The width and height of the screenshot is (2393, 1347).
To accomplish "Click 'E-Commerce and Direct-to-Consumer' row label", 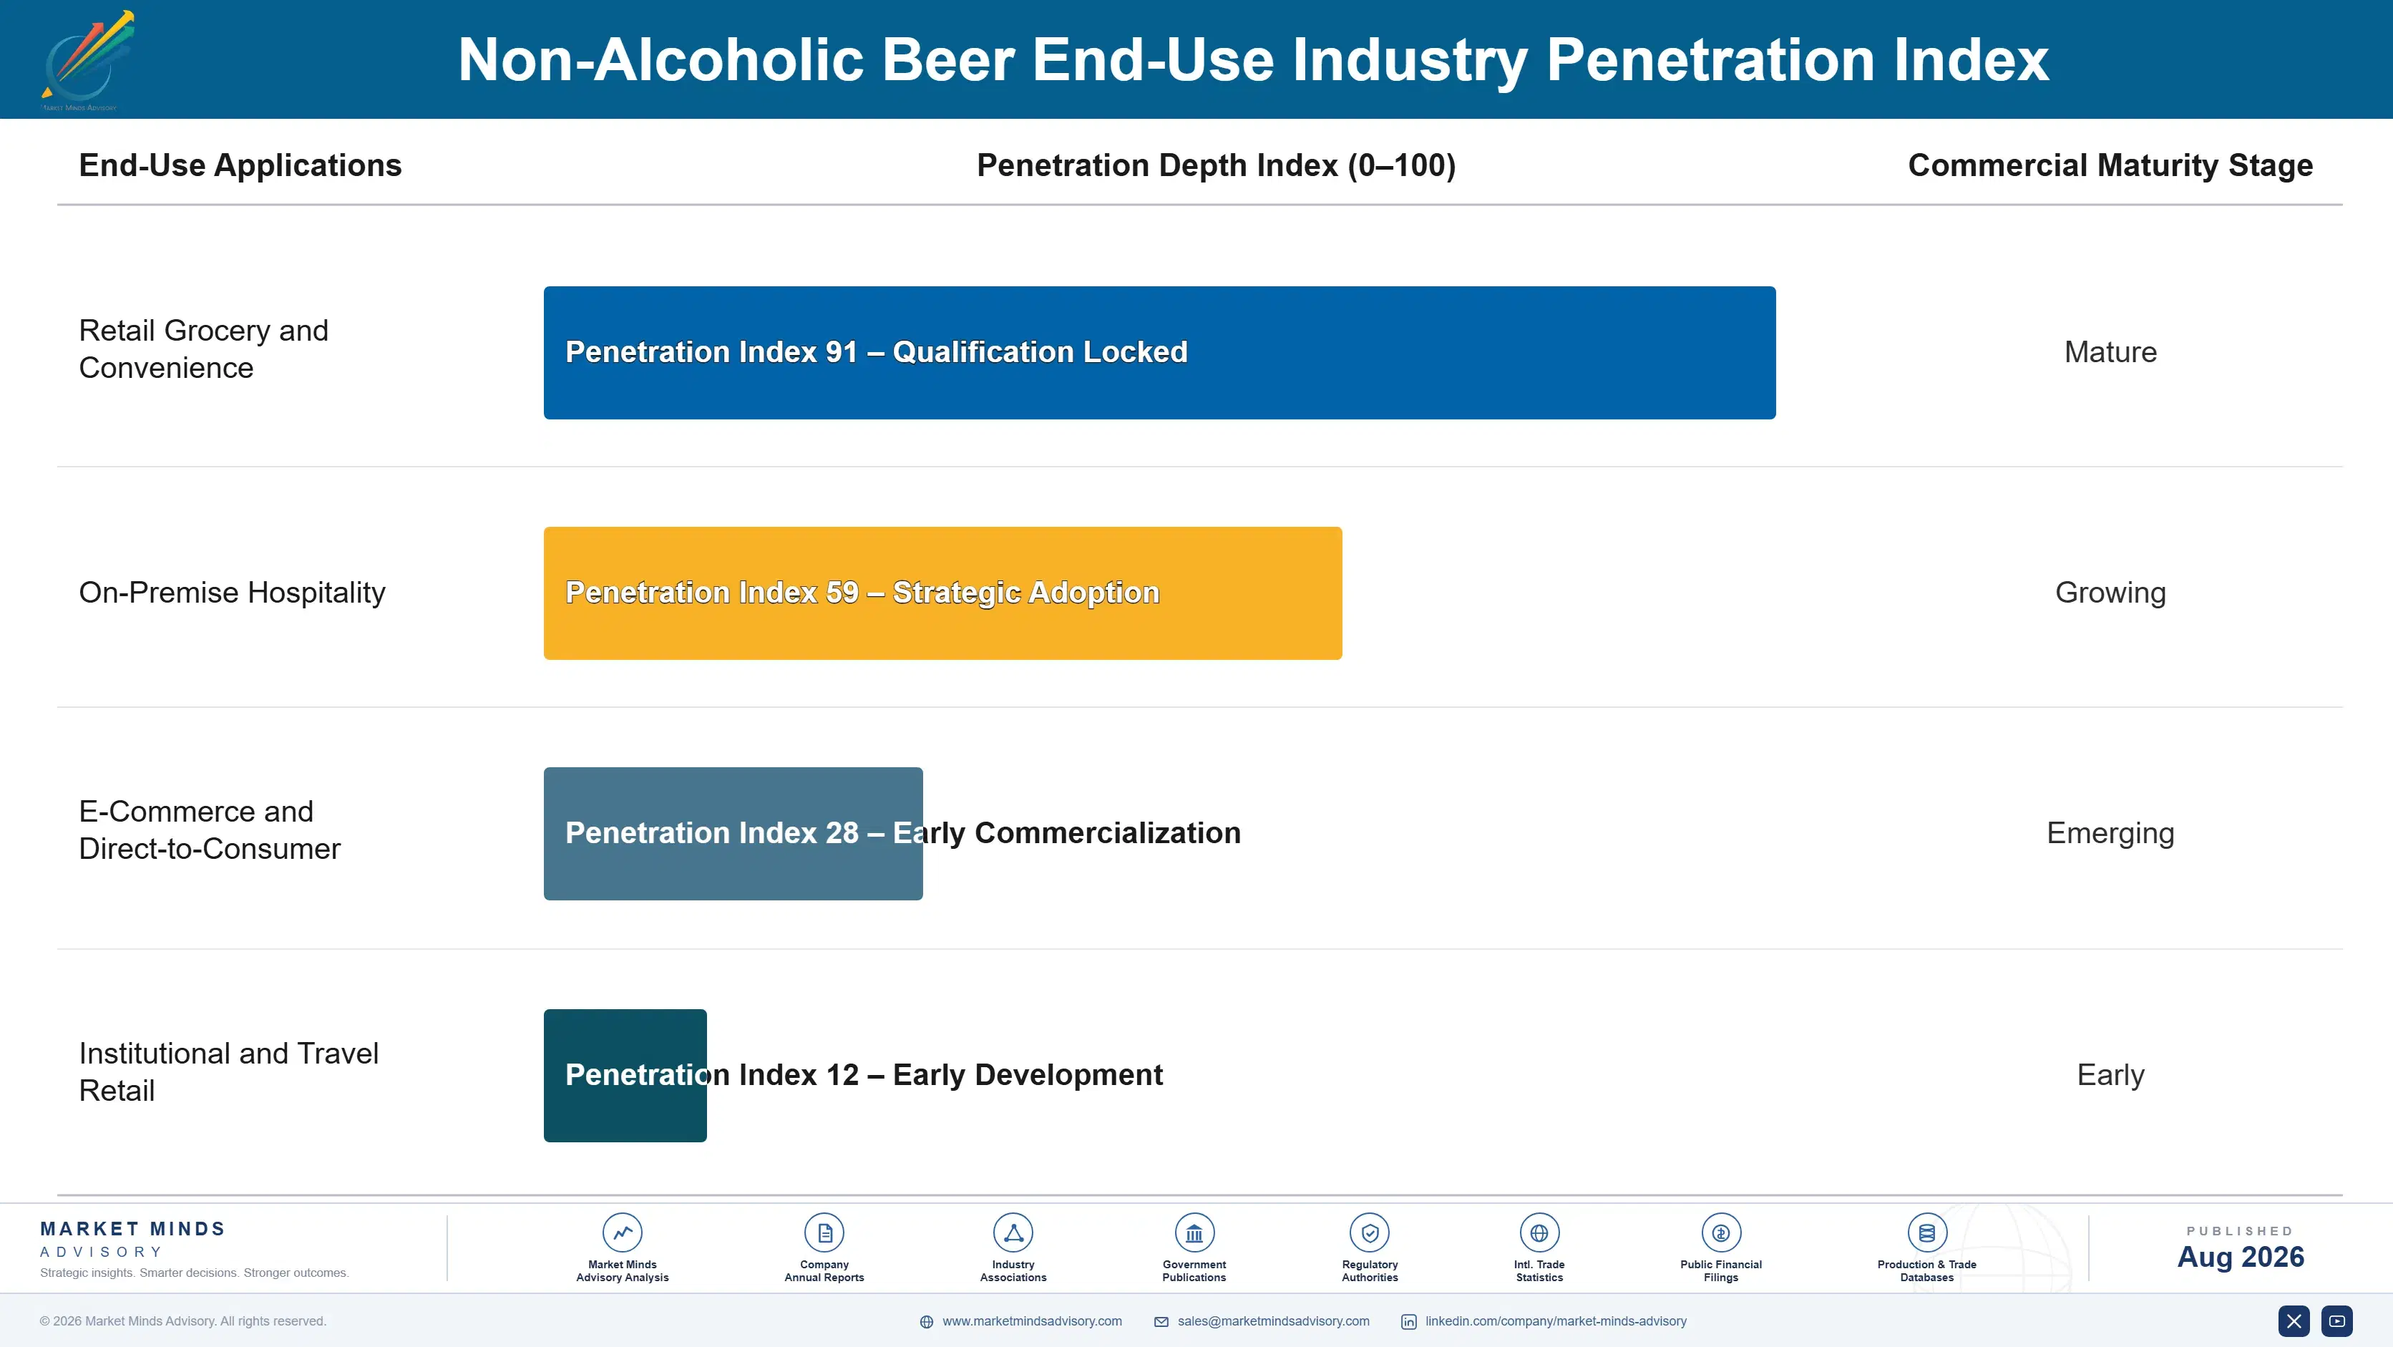I will click(210, 830).
